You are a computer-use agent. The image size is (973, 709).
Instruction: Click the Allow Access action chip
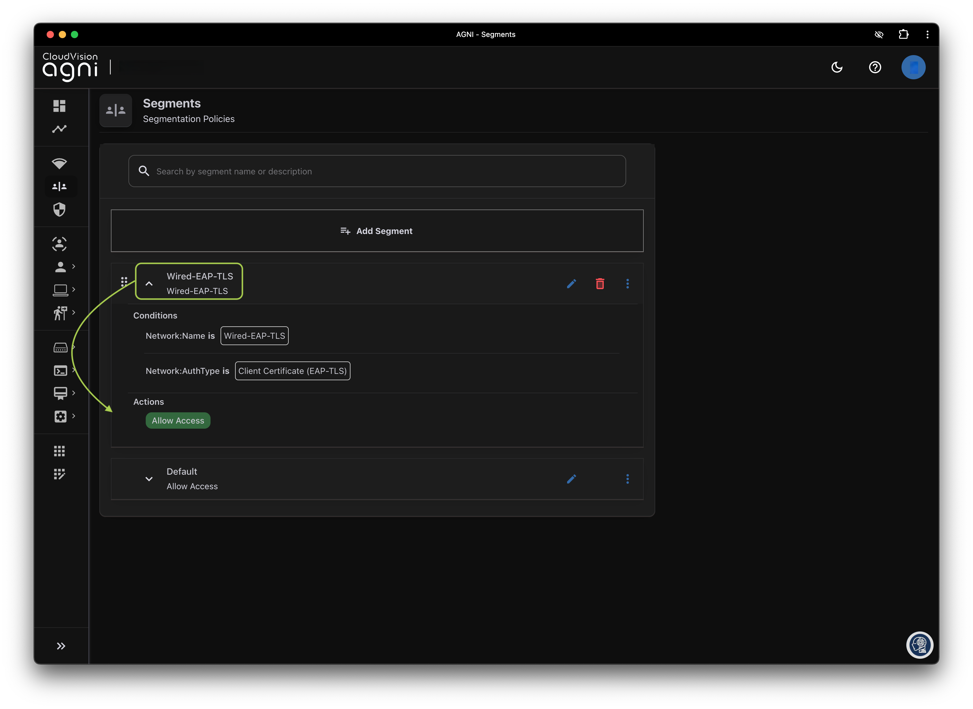point(178,420)
